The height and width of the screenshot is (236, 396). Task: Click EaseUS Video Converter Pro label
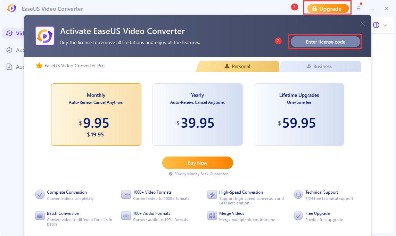pos(74,66)
